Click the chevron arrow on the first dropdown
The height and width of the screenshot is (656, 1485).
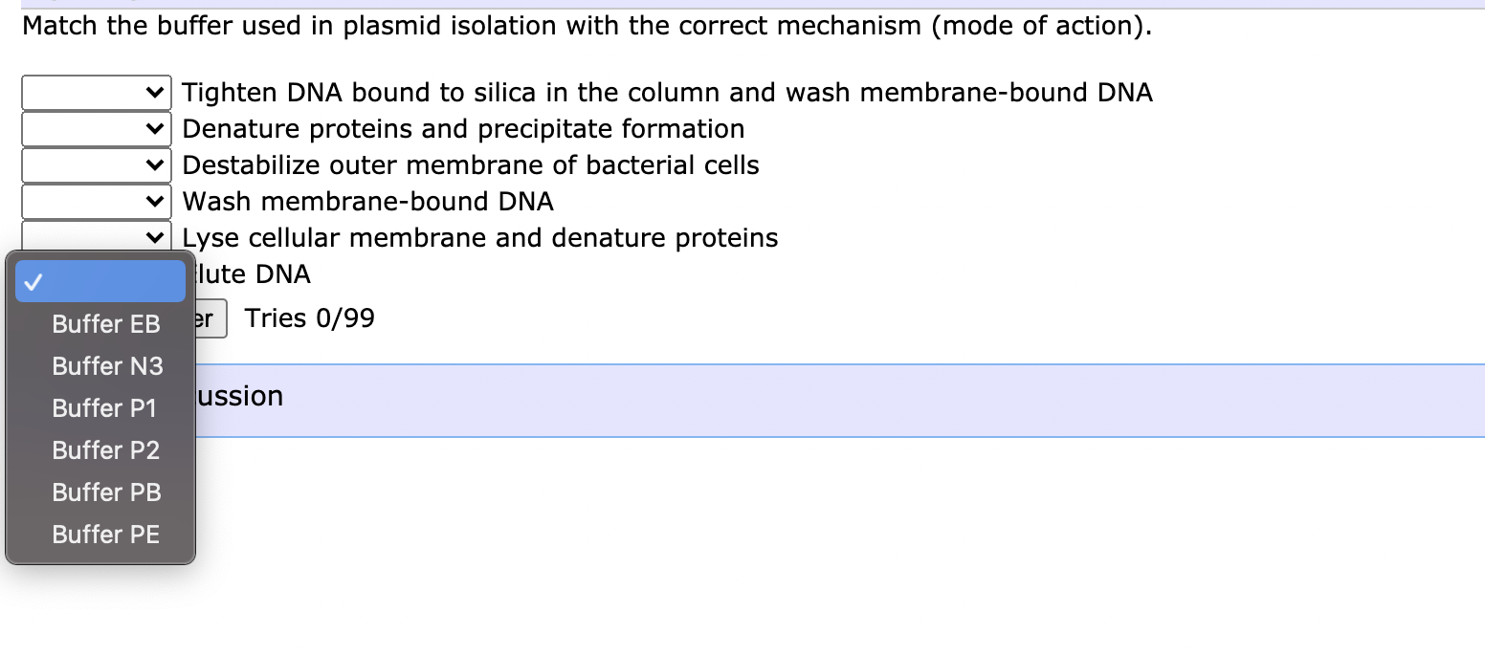[156, 92]
